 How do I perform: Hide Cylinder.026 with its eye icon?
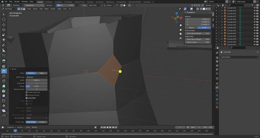255,42
